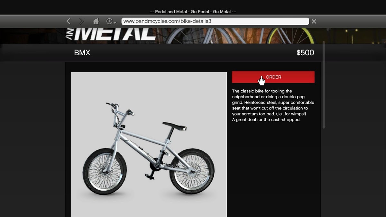This screenshot has width=386, height=217.
Task: Close the browser with the X icon
Action: [x=314, y=22]
